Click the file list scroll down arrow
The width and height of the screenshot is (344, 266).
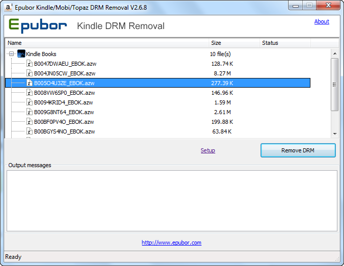click(335, 134)
